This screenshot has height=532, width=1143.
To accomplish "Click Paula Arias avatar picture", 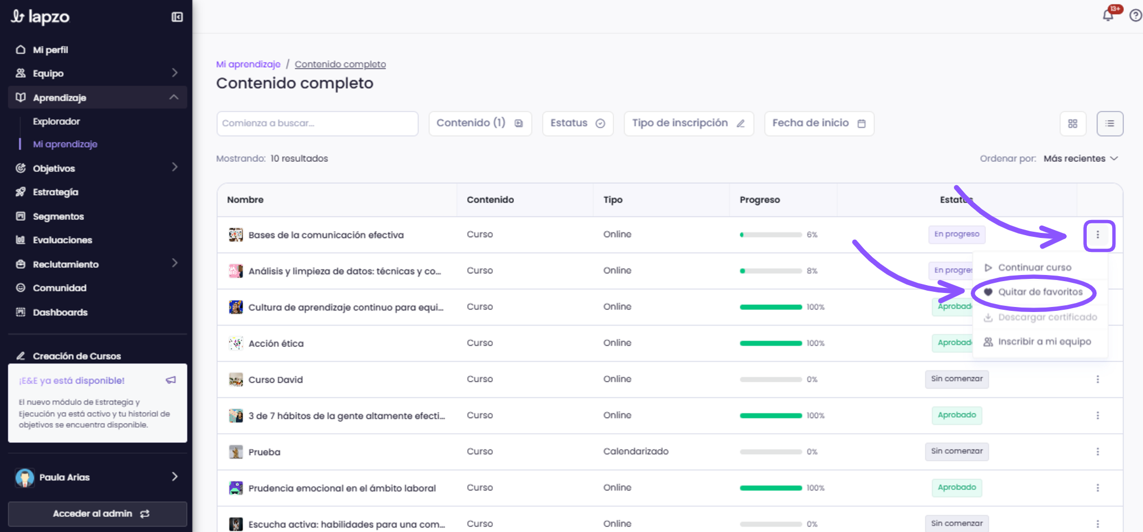I will click(x=25, y=478).
